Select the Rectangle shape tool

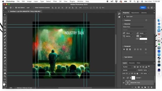pyautogui.click(x=5, y=70)
